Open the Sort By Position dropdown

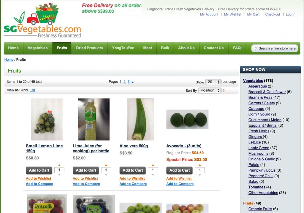(210, 90)
